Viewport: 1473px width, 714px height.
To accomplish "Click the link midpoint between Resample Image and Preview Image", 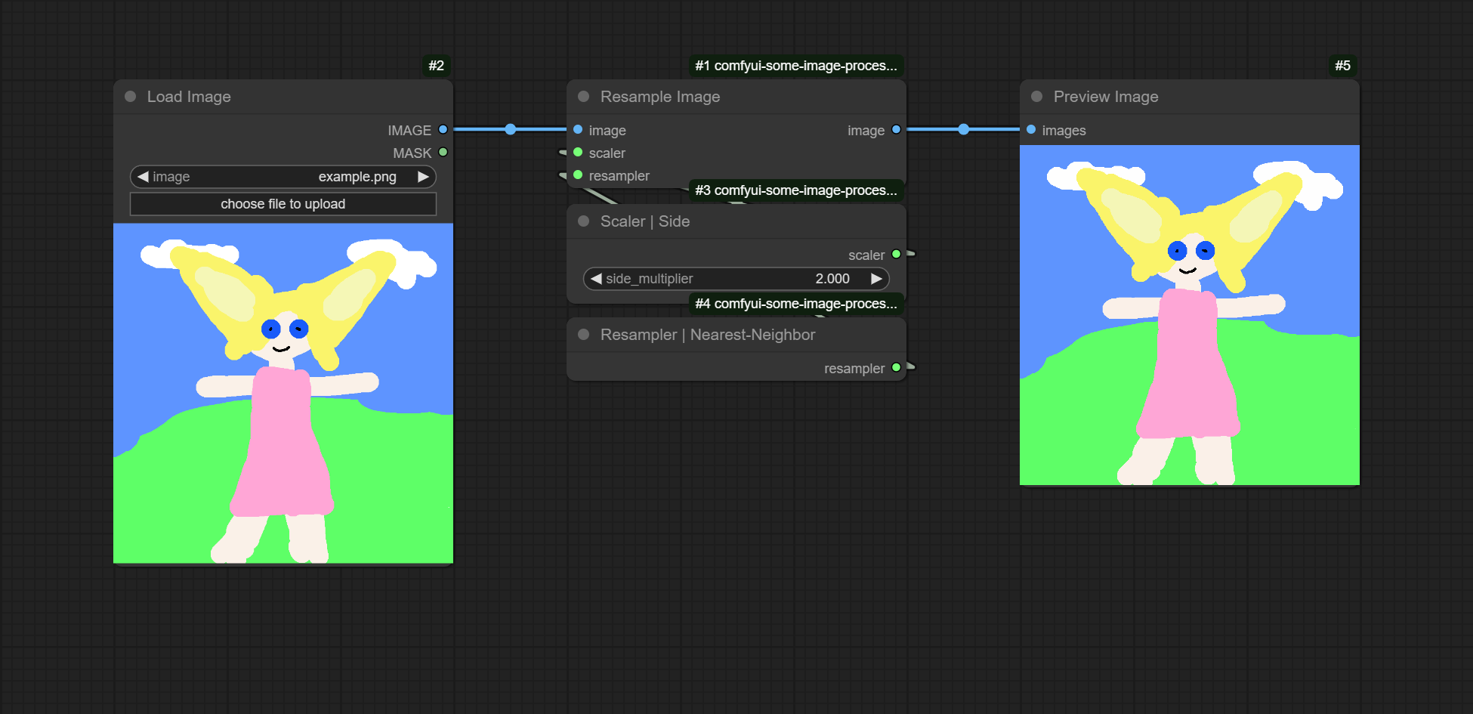I will [963, 129].
